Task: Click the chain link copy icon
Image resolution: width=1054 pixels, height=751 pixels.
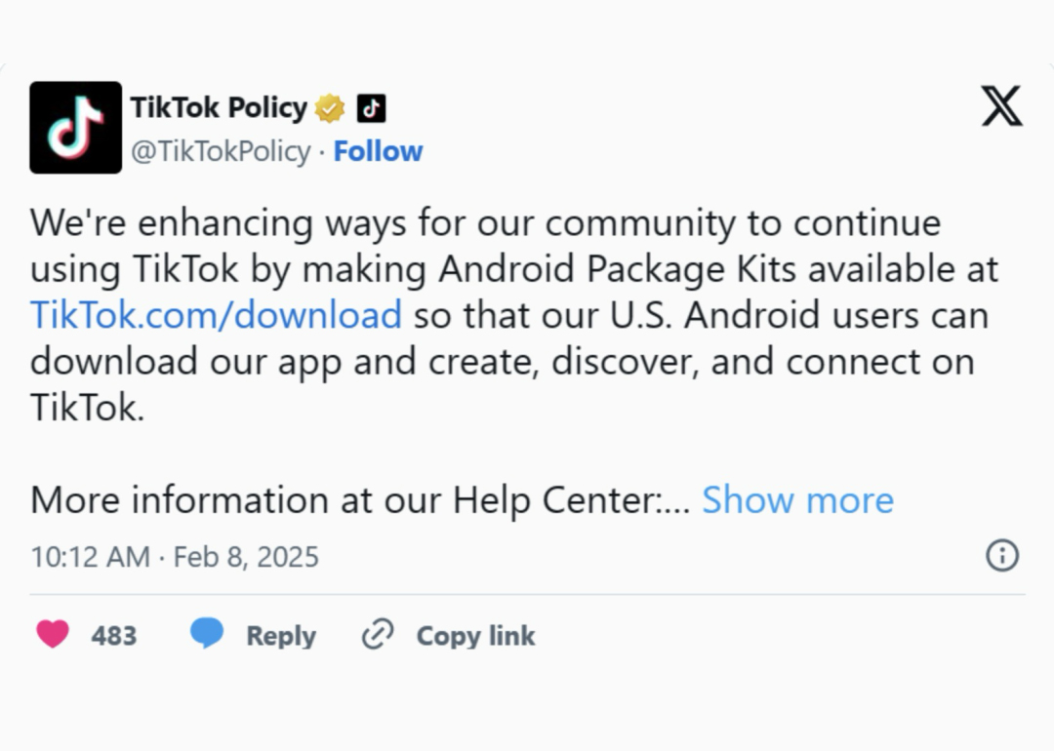Action: [377, 635]
